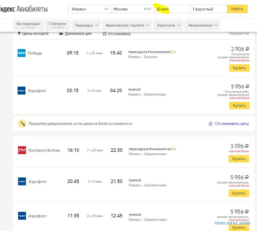Click arrival time 12:45
The width and height of the screenshot is (257, 231).
coord(117,216)
